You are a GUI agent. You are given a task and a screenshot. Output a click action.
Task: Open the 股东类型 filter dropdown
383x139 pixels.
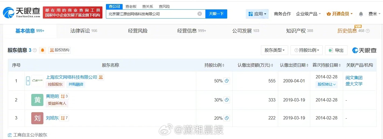pos(274,50)
